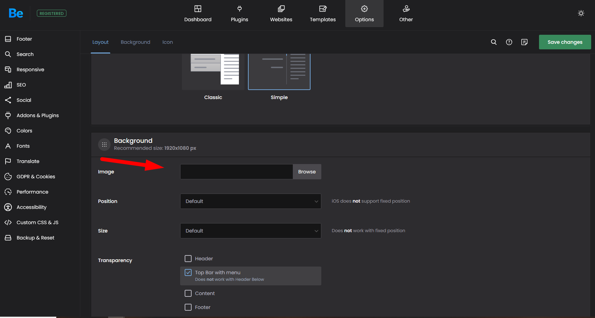Open the notes changelog icon
The width and height of the screenshot is (595, 318).
tap(524, 42)
